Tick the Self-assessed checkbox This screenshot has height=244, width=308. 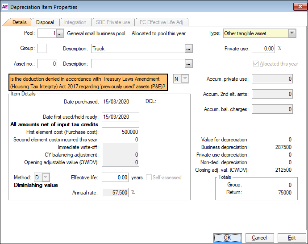149,178
